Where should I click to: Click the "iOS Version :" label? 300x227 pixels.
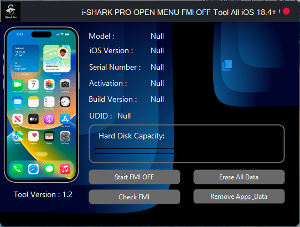point(111,51)
